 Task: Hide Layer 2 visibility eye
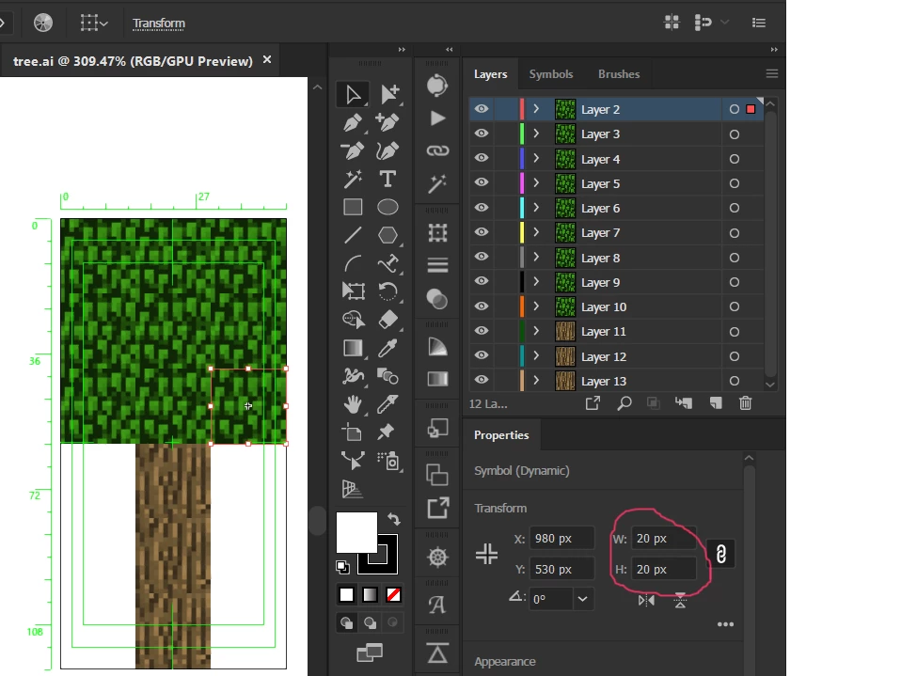(x=482, y=109)
